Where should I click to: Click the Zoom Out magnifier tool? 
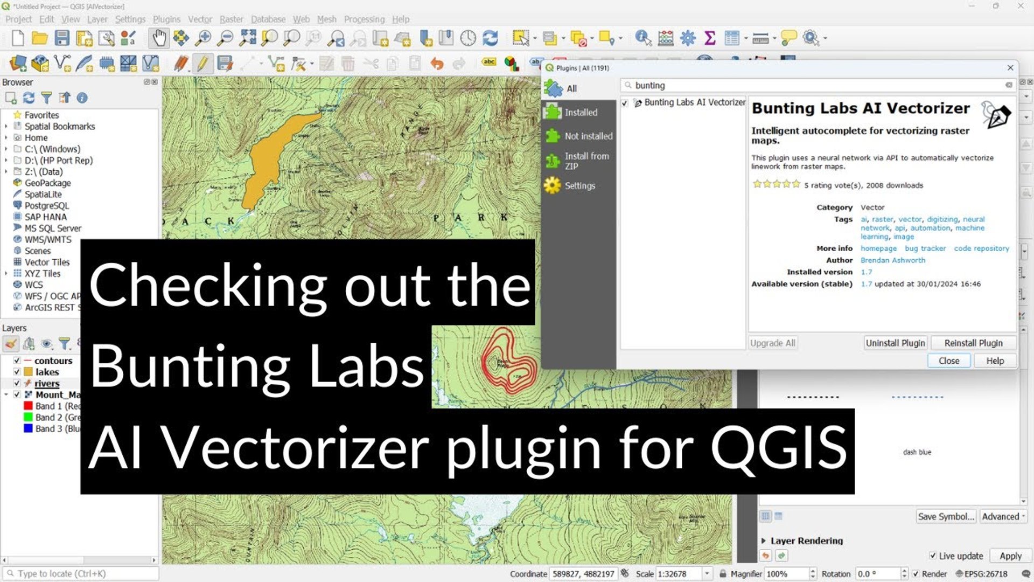click(225, 38)
